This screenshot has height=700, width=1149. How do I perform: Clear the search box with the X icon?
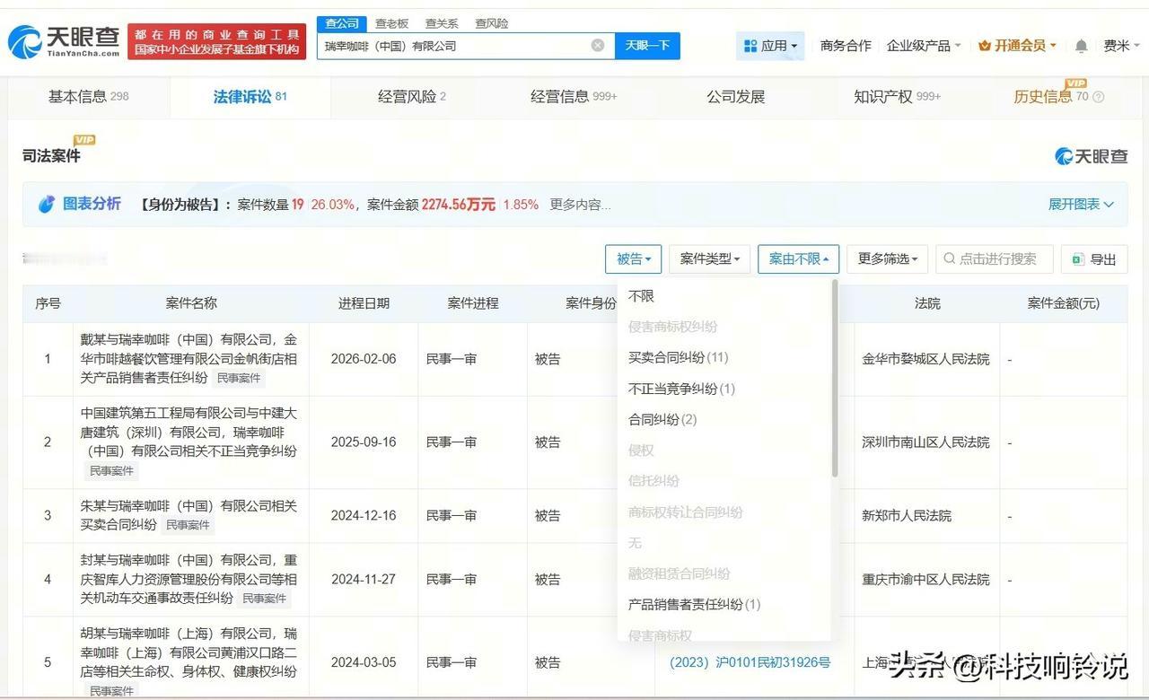point(598,46)
